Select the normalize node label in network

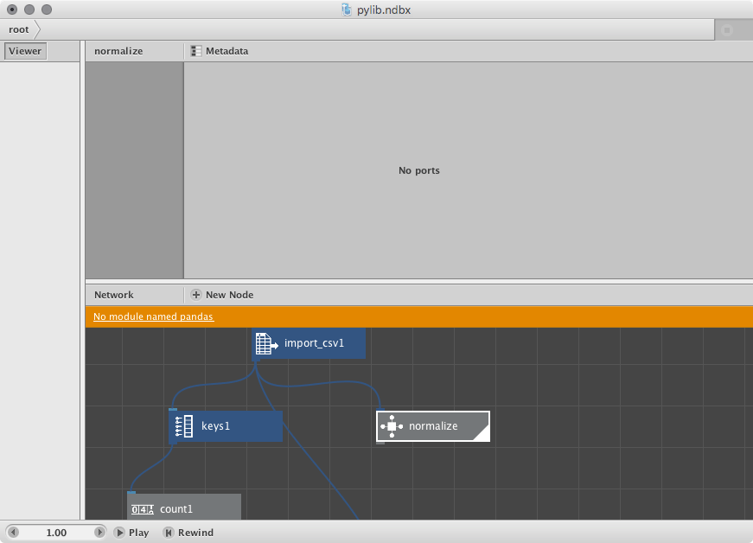[x=433, y=426]
